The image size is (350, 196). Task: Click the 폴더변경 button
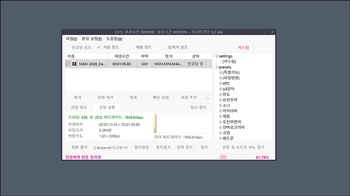point(142,147)
